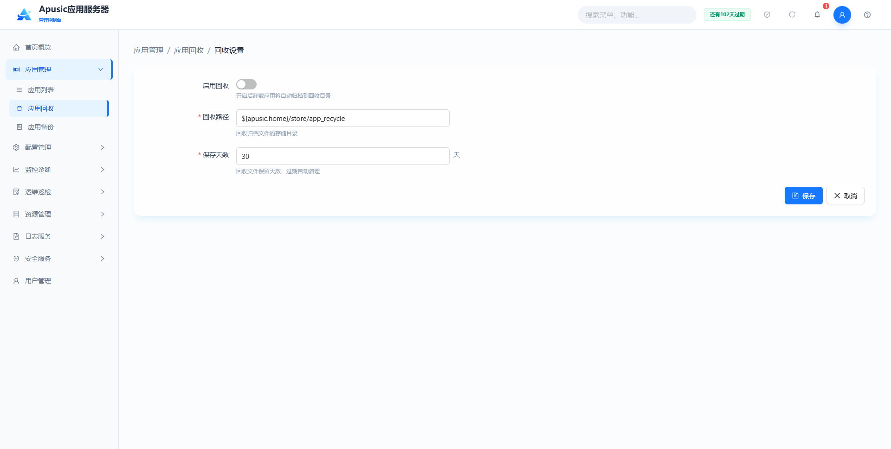Click the 保存 button

coord(803,196)
